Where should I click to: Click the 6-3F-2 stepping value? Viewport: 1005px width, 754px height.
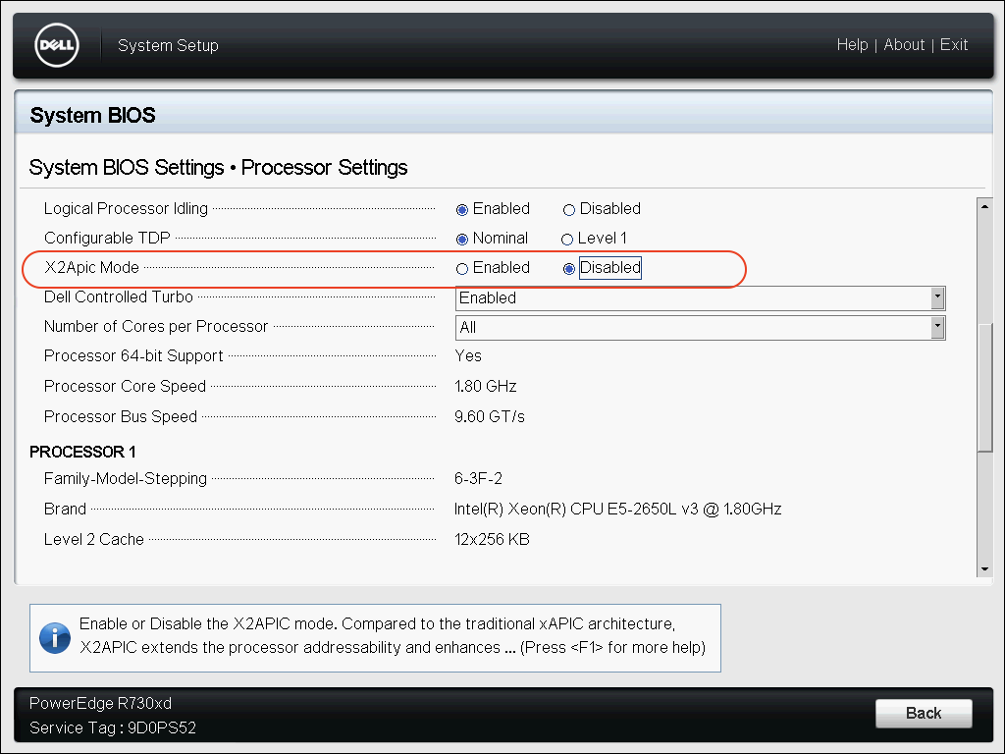pyautogui.click(x=478, y=478)
